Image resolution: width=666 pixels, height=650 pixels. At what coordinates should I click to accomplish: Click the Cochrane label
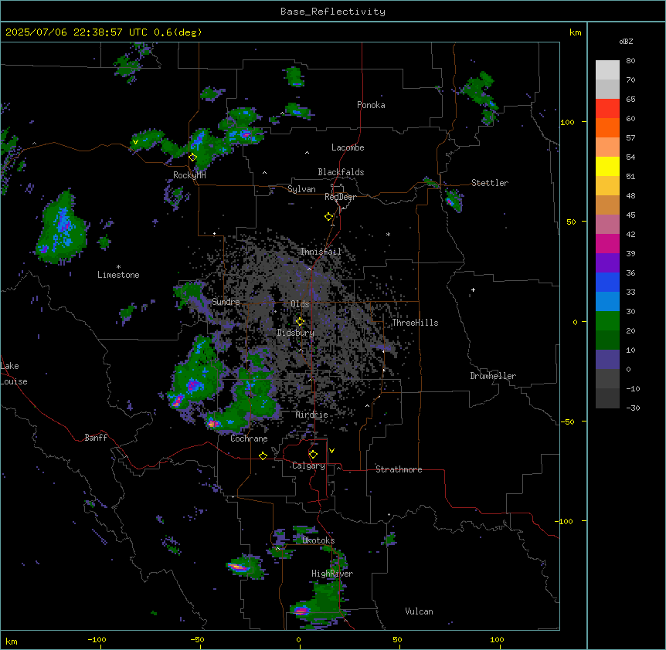pyautogui.click(x=249, y=438)
